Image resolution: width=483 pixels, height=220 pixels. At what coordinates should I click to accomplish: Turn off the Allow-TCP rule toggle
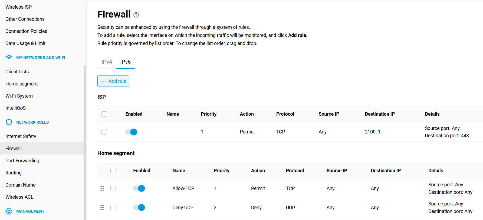pyautogui.click(x=139, y=188)
